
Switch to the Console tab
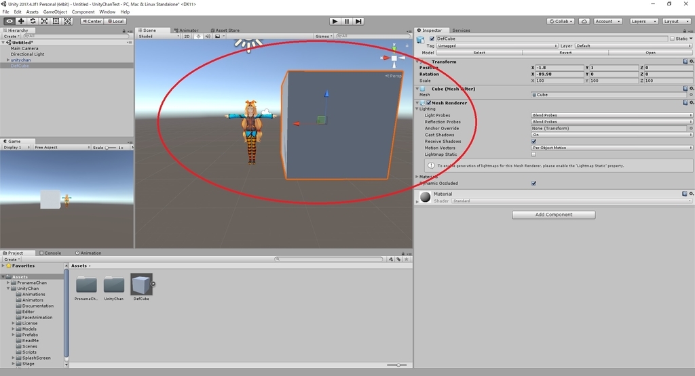(50, 253)
